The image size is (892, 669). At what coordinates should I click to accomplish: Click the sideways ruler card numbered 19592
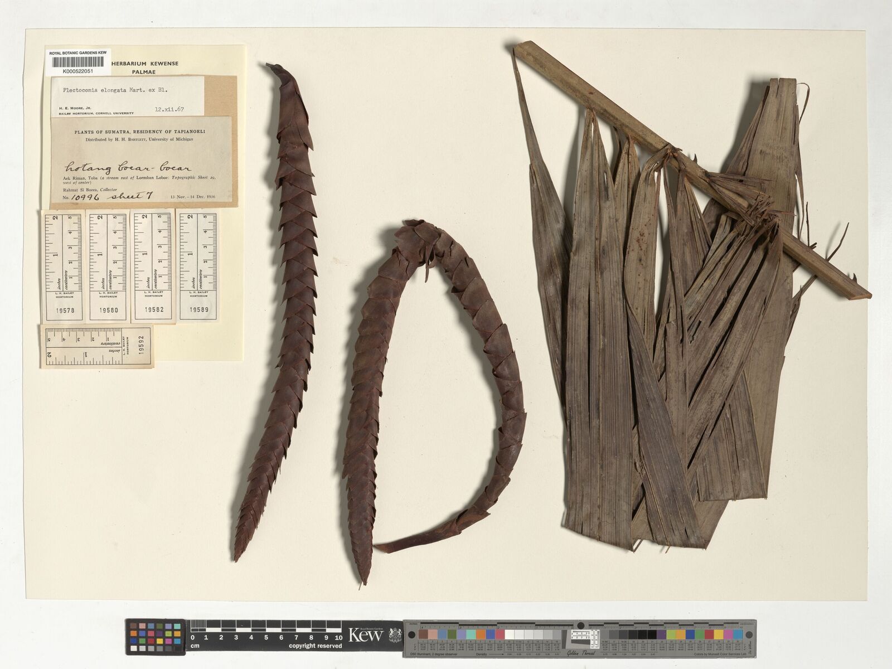click(x=96, y=347)
